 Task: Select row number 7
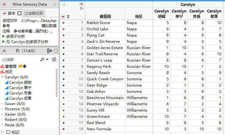tap(82, 60)
